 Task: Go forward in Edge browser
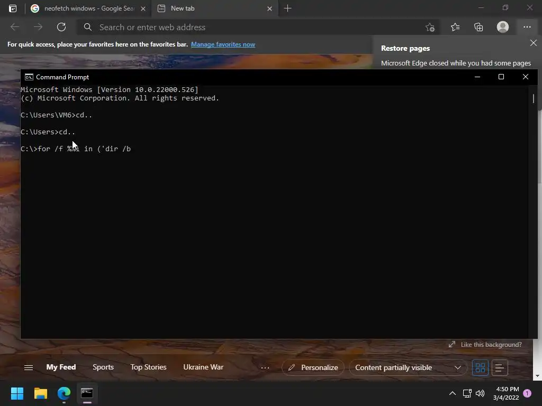click(38, 27)
